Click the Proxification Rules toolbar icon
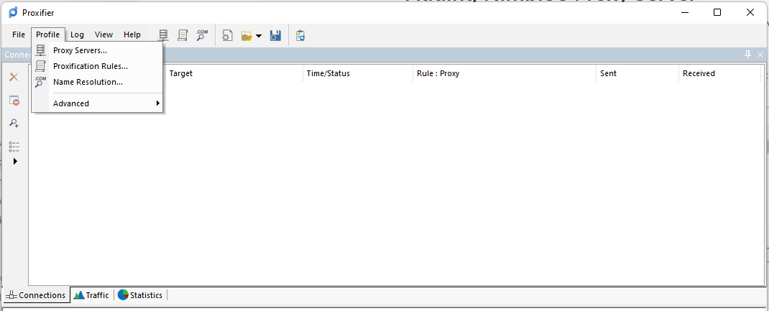The height and width of the screenshot is (311, 769). pos(183,34)
